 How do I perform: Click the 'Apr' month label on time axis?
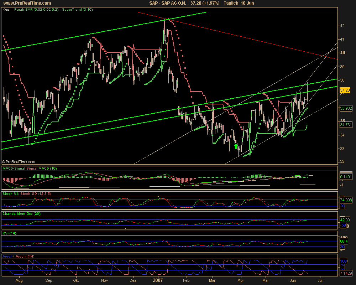click(241, 280)
